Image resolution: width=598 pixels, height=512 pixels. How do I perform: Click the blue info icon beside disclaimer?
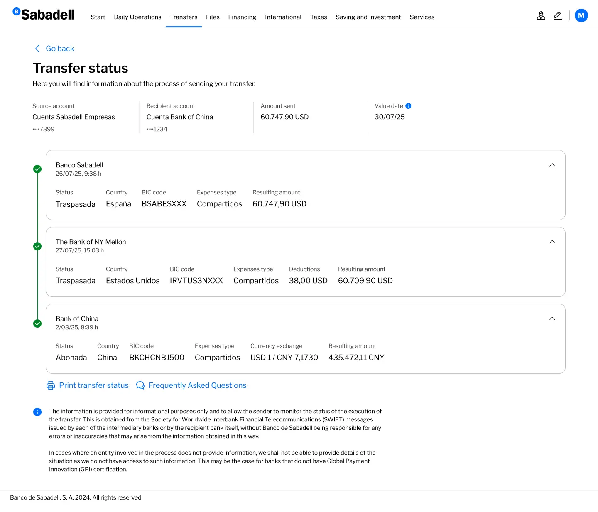coord(37,412)
